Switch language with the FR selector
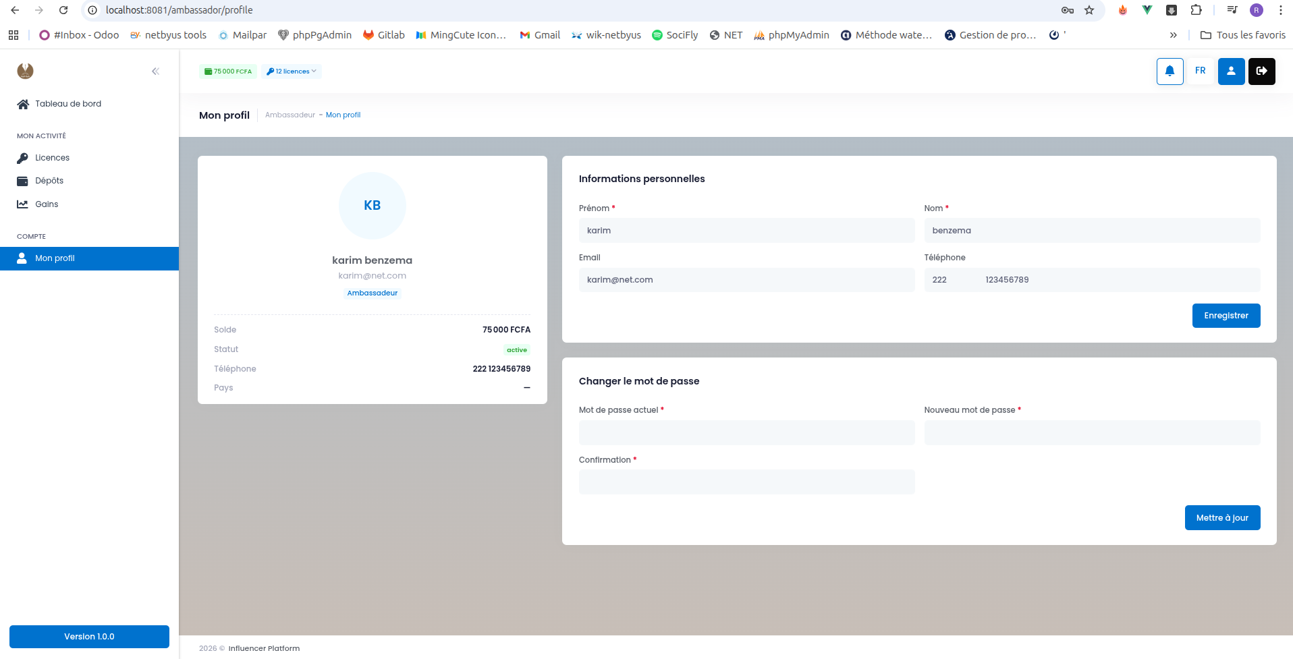This screenshot has width=1293, height=659. click(x=1200, y=71)
